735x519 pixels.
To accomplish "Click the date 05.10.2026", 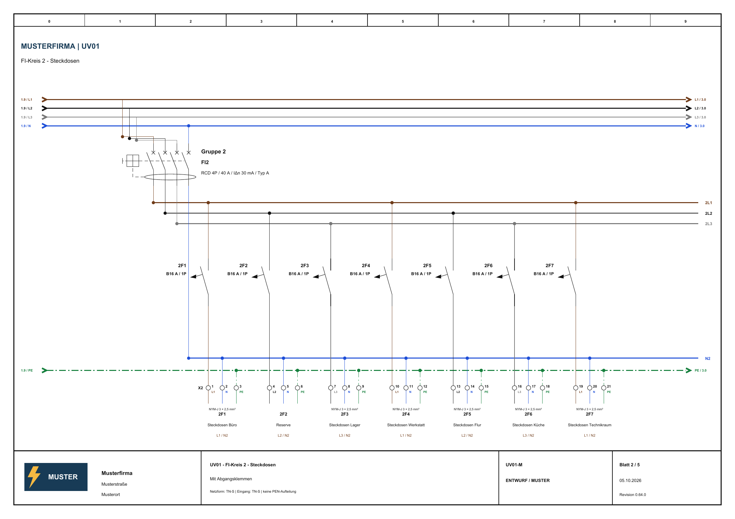I will (630, 480).
